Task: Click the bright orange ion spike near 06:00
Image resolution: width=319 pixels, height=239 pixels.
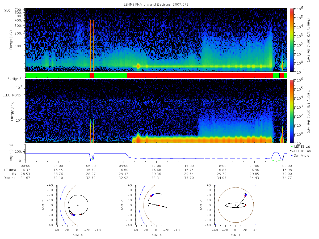Action: (93, 45)
